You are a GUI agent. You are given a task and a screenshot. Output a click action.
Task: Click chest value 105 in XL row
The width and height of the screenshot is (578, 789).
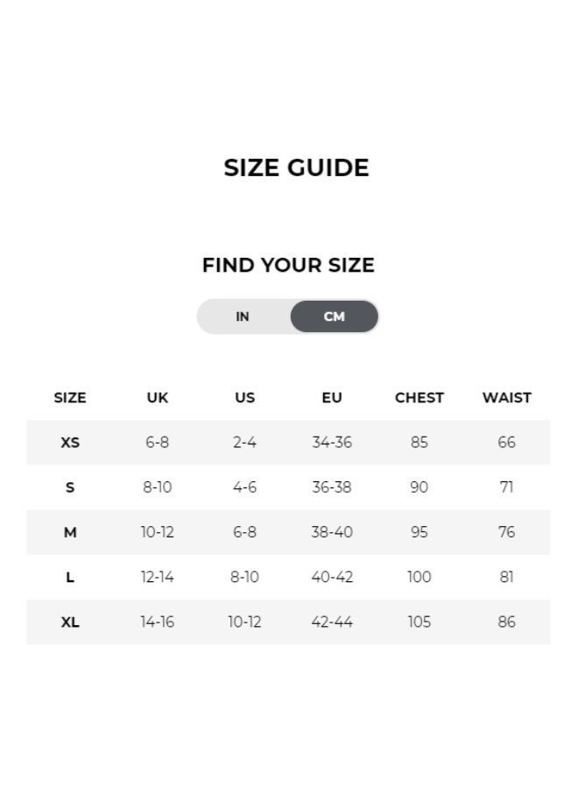pyautogui.click(x=419, y=622)
